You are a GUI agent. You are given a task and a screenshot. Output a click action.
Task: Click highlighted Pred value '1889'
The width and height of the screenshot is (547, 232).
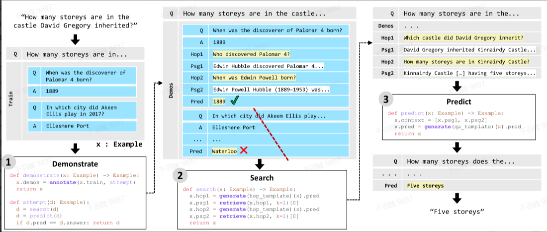[x=219, y=102]
